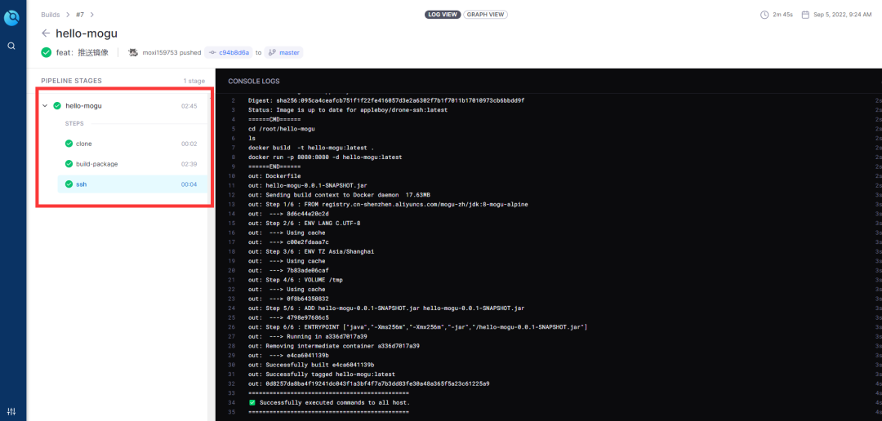The height and width of the screenshot is (421, 882).
Task: Click log line 'out: Step 3/6 : ENV TZ Asia/Shanghai'
Action: [x=311, y=252]
